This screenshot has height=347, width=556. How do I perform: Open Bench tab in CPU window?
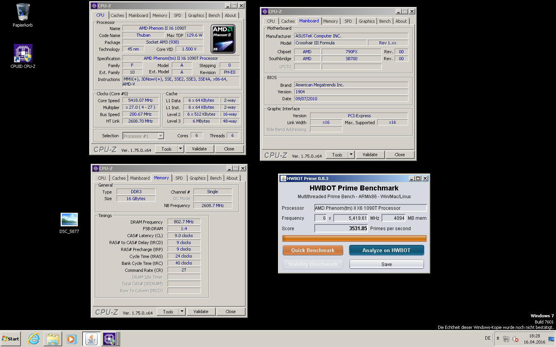click(214, 15)
